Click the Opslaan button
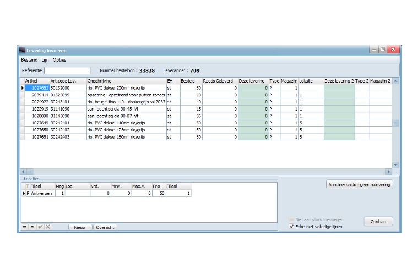Screen dimensions: 413x275 (x=378, y=222)
